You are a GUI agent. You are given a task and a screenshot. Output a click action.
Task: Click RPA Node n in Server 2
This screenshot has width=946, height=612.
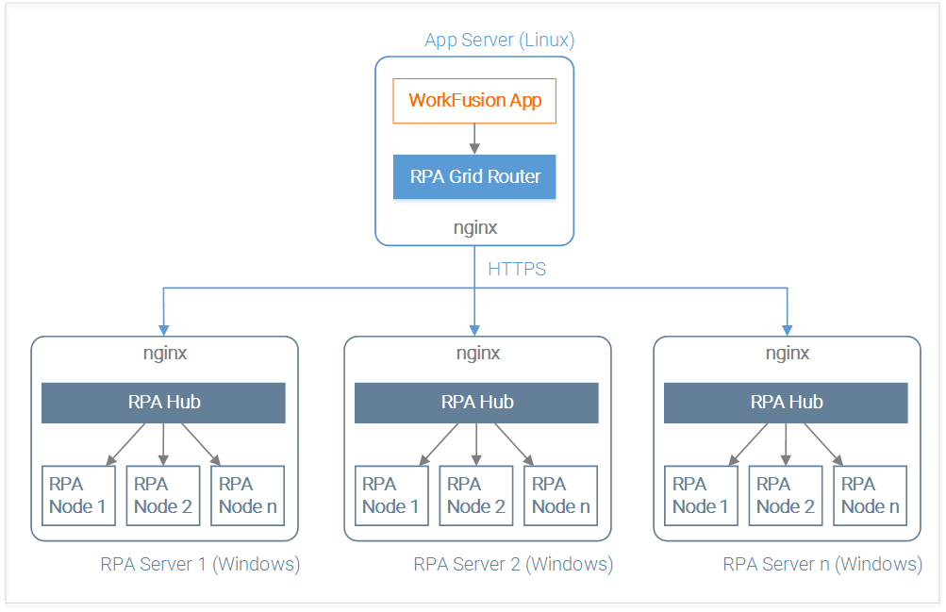coord(560,496)
